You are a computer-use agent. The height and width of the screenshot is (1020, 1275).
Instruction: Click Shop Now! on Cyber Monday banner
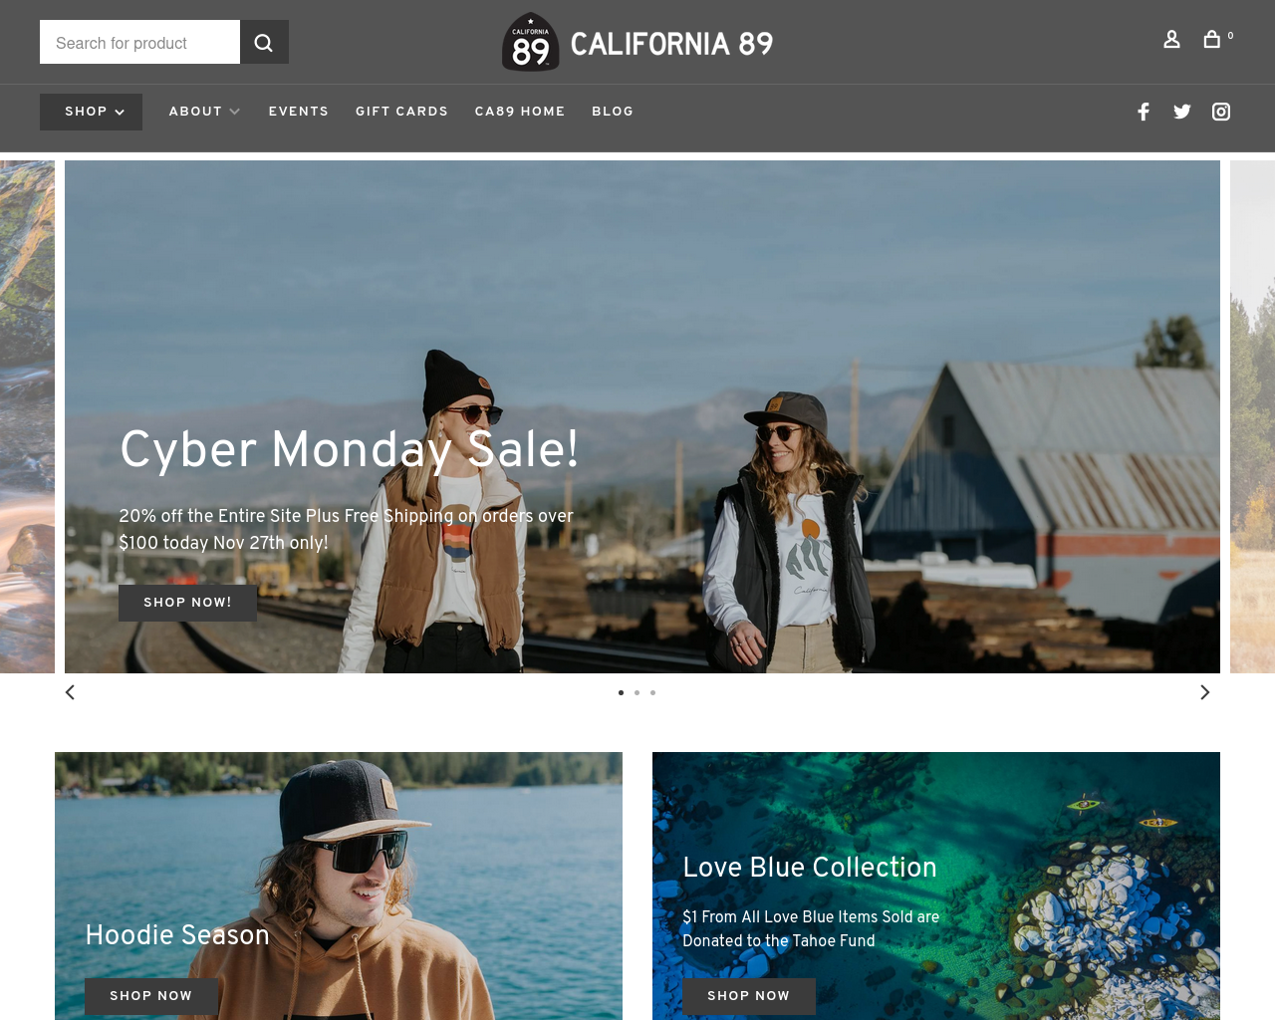click(x=187, y=603)
